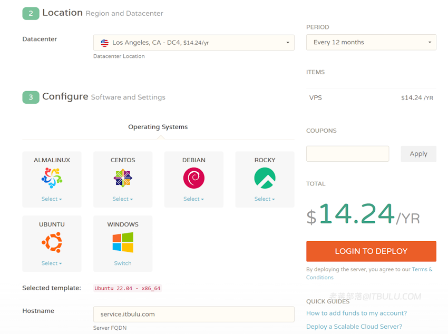This screenshot has height=334, width=448.
Task: Click the coupon code input field
Action: coord(348,154)
